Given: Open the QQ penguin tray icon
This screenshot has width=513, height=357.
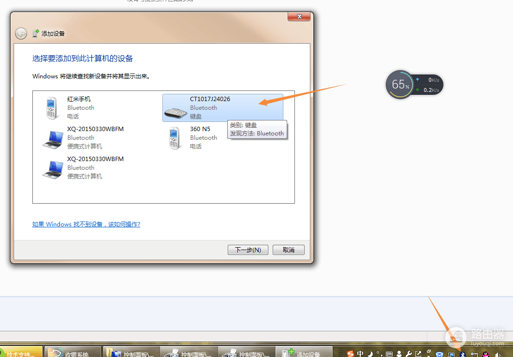Looking at the screenshot, I should click(x=486, y=355).
